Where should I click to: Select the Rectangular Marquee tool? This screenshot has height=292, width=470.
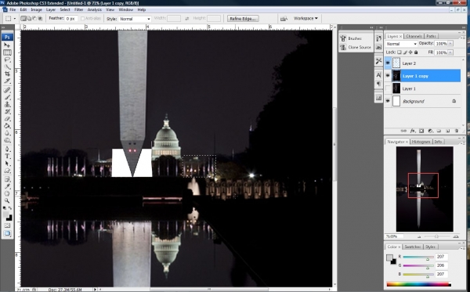pyautogui.click(x=7, y=52)
